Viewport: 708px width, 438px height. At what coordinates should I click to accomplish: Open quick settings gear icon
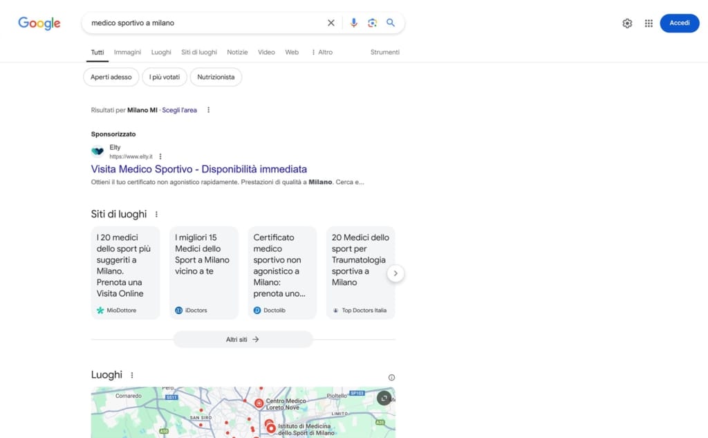click(x=627, y=23)
